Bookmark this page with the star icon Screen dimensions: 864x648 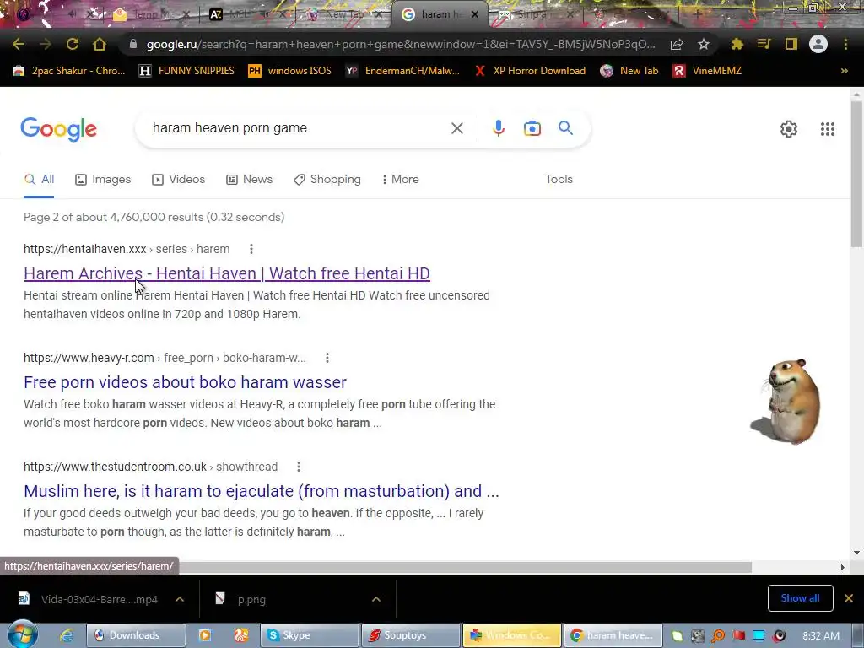pos(703,44)
